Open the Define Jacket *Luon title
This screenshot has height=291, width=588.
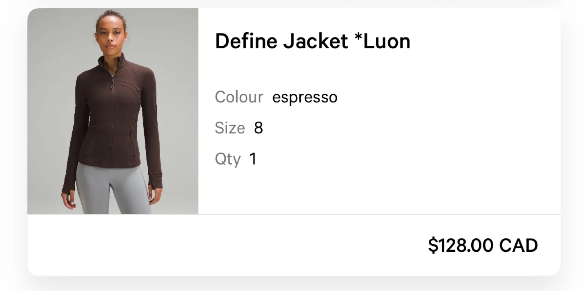click(x=312, y=41)
